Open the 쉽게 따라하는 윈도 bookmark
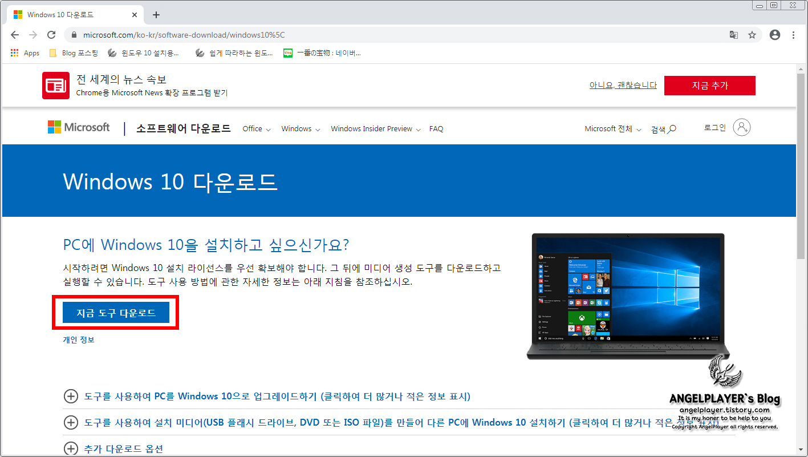This screenshot has width=808, height=457. [x=235, y=53]
